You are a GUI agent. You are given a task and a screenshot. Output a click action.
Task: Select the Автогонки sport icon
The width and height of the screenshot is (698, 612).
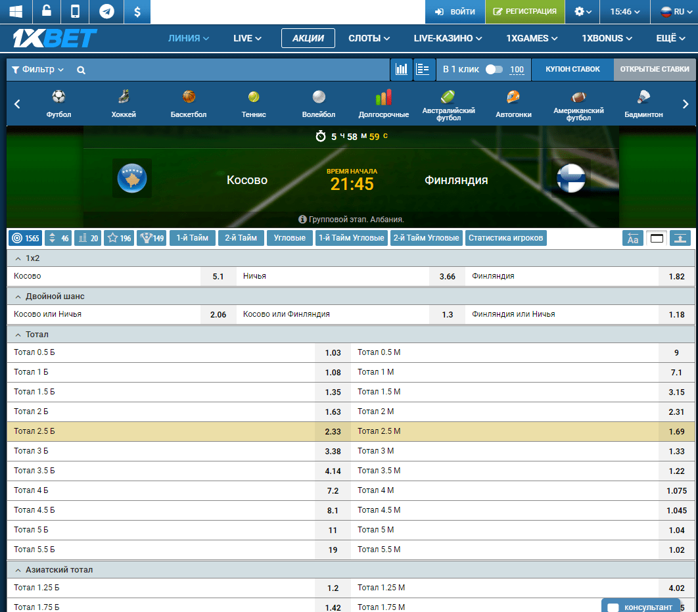514,104
